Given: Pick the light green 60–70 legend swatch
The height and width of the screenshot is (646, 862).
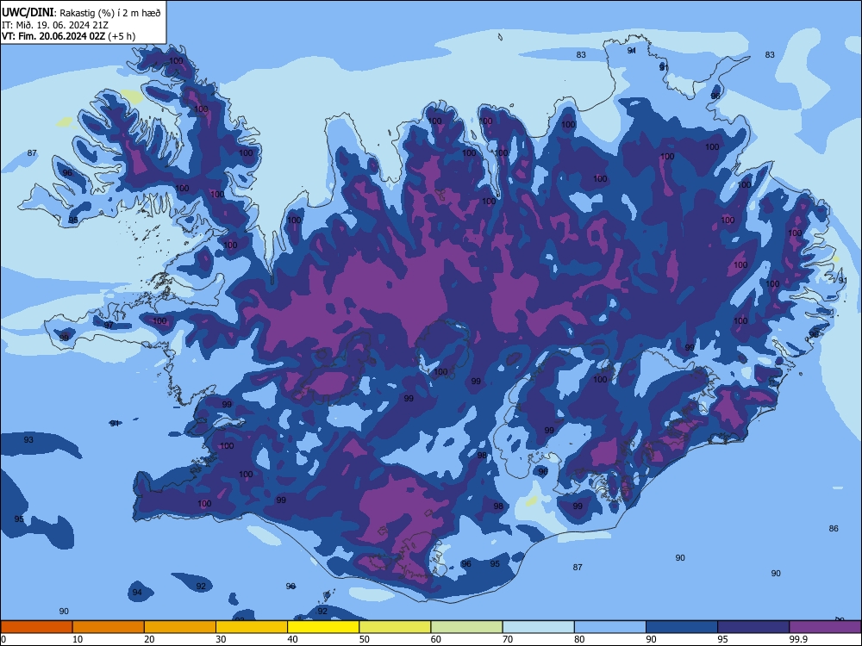Looking at the screenshot, I should coord(466,627).
